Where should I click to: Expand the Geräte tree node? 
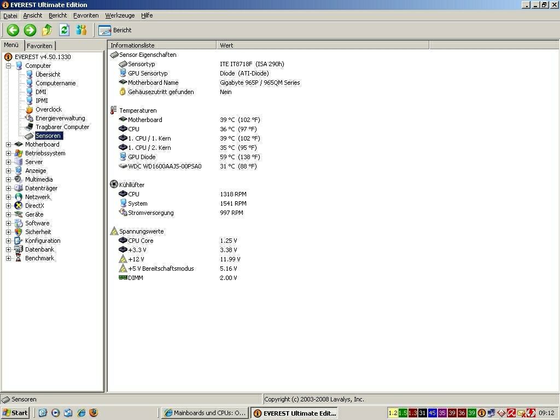pos(8,214)
